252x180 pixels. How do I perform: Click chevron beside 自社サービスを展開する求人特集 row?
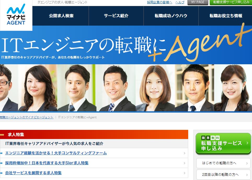click(x=185, y=173)
